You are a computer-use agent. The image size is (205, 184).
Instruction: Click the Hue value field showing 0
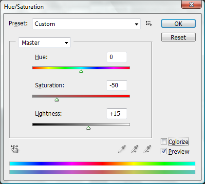(x=117, y=57)
